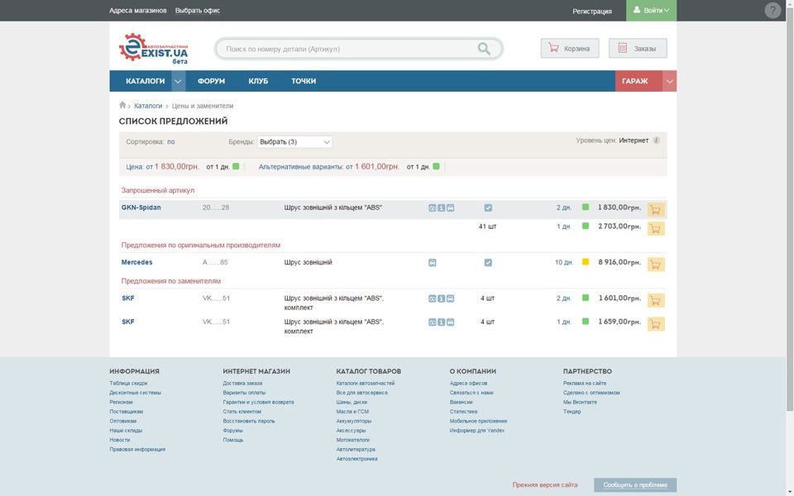Click green status square in 1 830,00 row
The height and width of the screenshot is (496, 794).
pos(586,207)
